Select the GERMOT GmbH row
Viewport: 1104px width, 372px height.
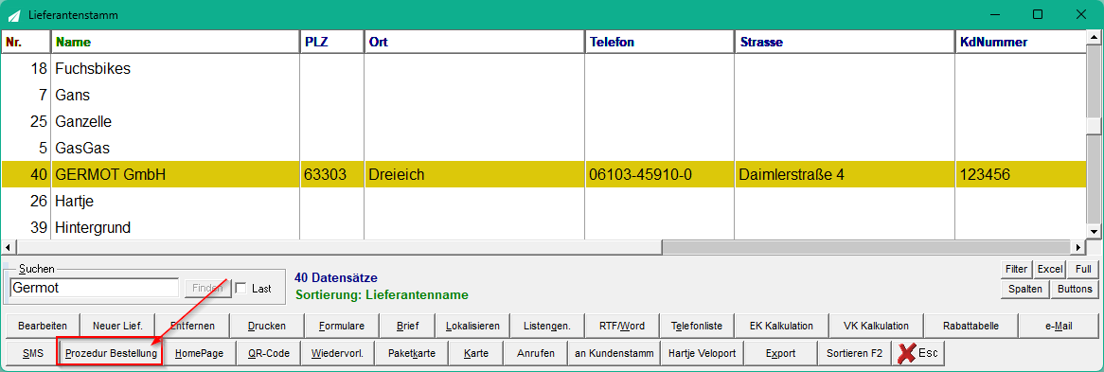(543, 174)
